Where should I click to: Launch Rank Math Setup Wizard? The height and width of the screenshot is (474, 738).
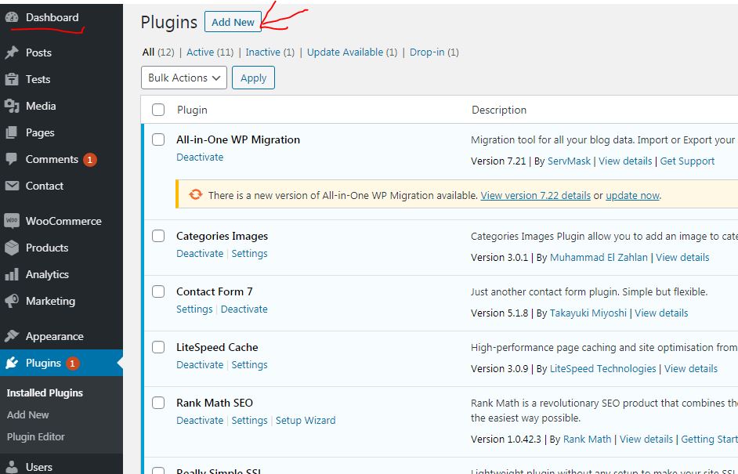[306, 421]
